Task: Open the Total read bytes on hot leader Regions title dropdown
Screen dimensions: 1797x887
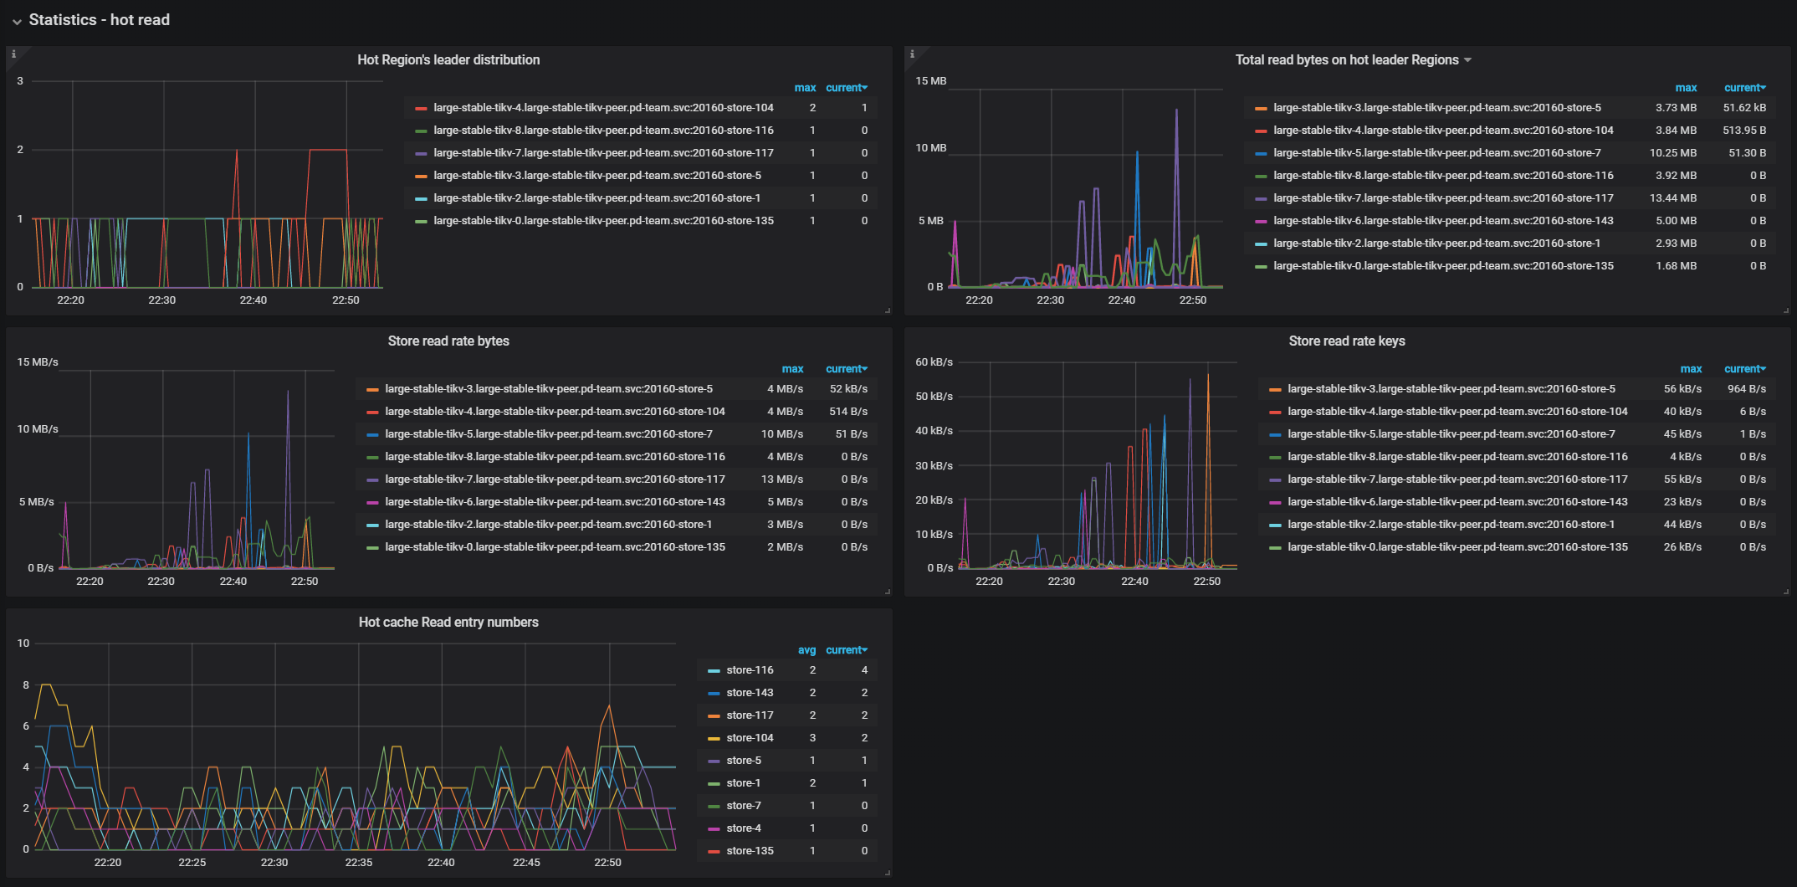Action: click(1467, 59)
